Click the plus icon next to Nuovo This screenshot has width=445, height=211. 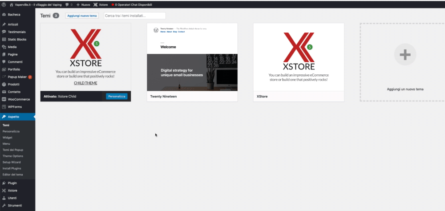(x=78, y=5)
